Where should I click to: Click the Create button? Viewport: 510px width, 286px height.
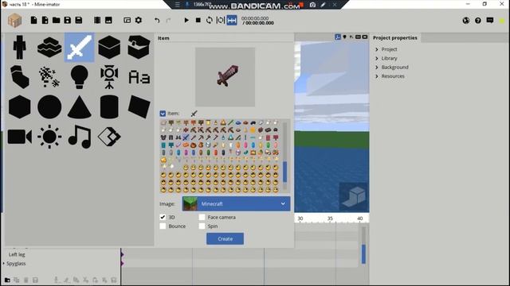point(225,238)
